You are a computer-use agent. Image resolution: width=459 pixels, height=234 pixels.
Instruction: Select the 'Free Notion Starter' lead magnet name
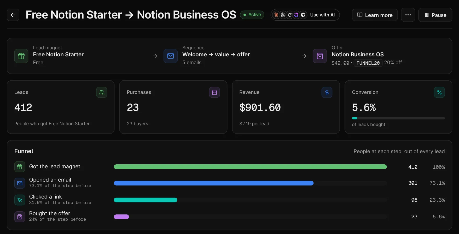pos(58,55)
